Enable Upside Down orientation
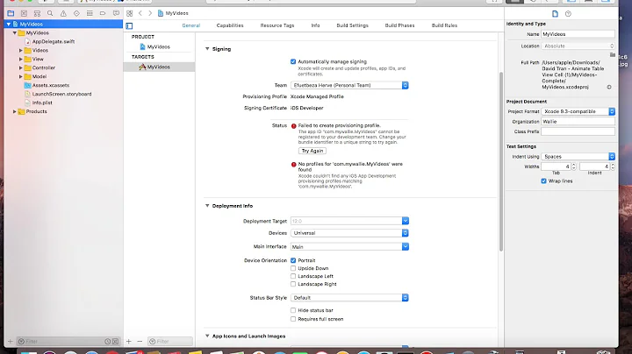632x354 pixels. pos(293,268)
